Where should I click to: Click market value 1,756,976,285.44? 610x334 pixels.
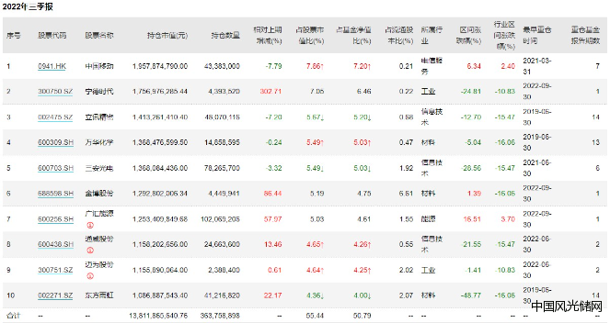(160, 92)
